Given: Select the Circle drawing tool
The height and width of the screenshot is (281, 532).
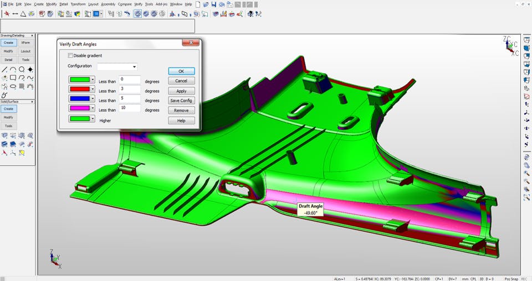Looking at the screenshot, I should tap(22, 69).
